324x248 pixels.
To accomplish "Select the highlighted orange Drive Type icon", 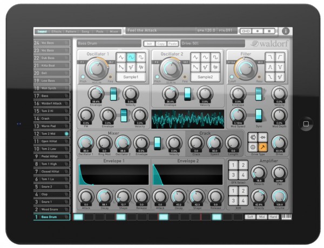I will pos(262,146).
